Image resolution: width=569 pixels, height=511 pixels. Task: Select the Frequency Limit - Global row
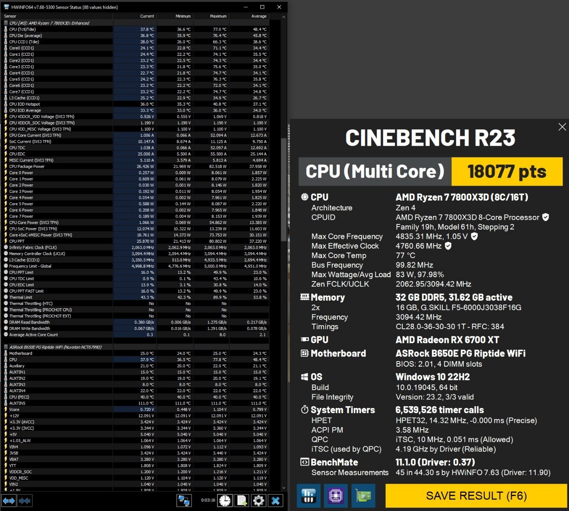point(136,266)
